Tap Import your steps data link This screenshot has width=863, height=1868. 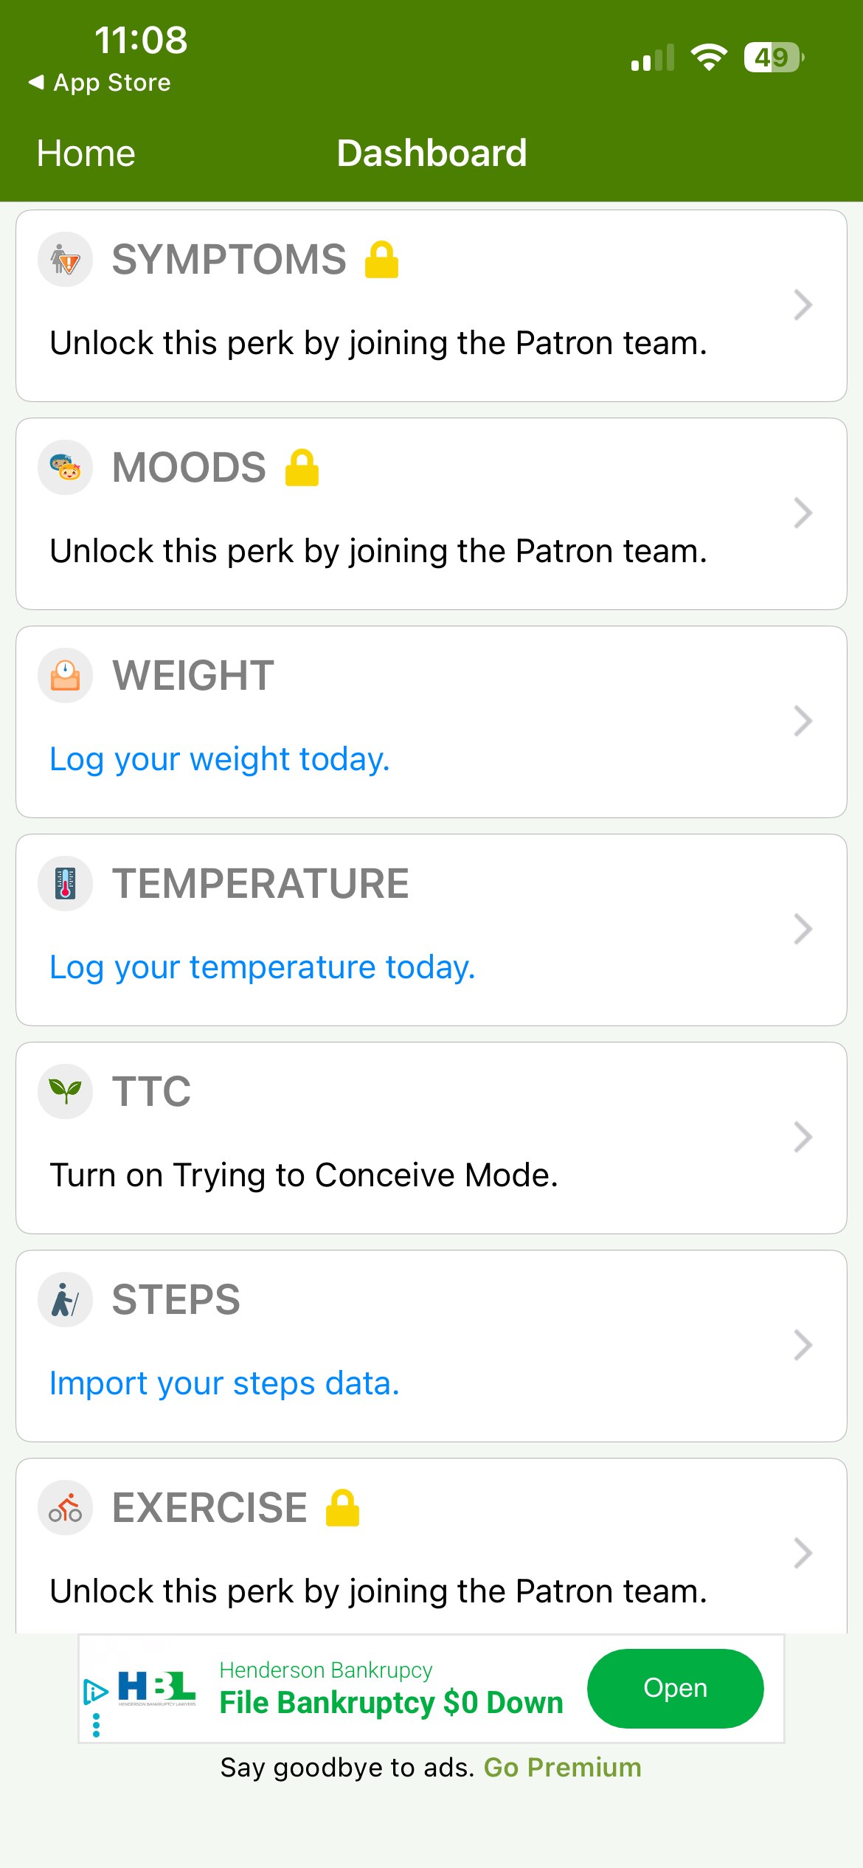point(224,1383)
